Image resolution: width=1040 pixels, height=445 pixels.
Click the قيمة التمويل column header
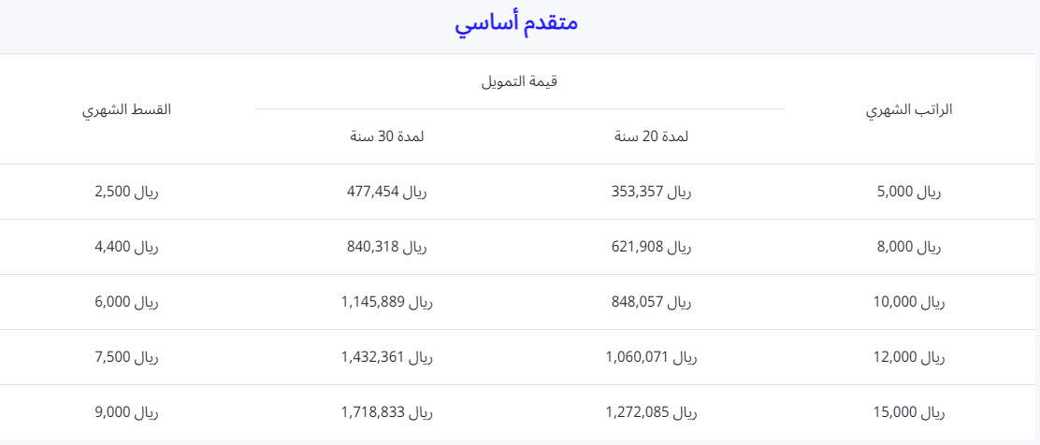[519, 81]
